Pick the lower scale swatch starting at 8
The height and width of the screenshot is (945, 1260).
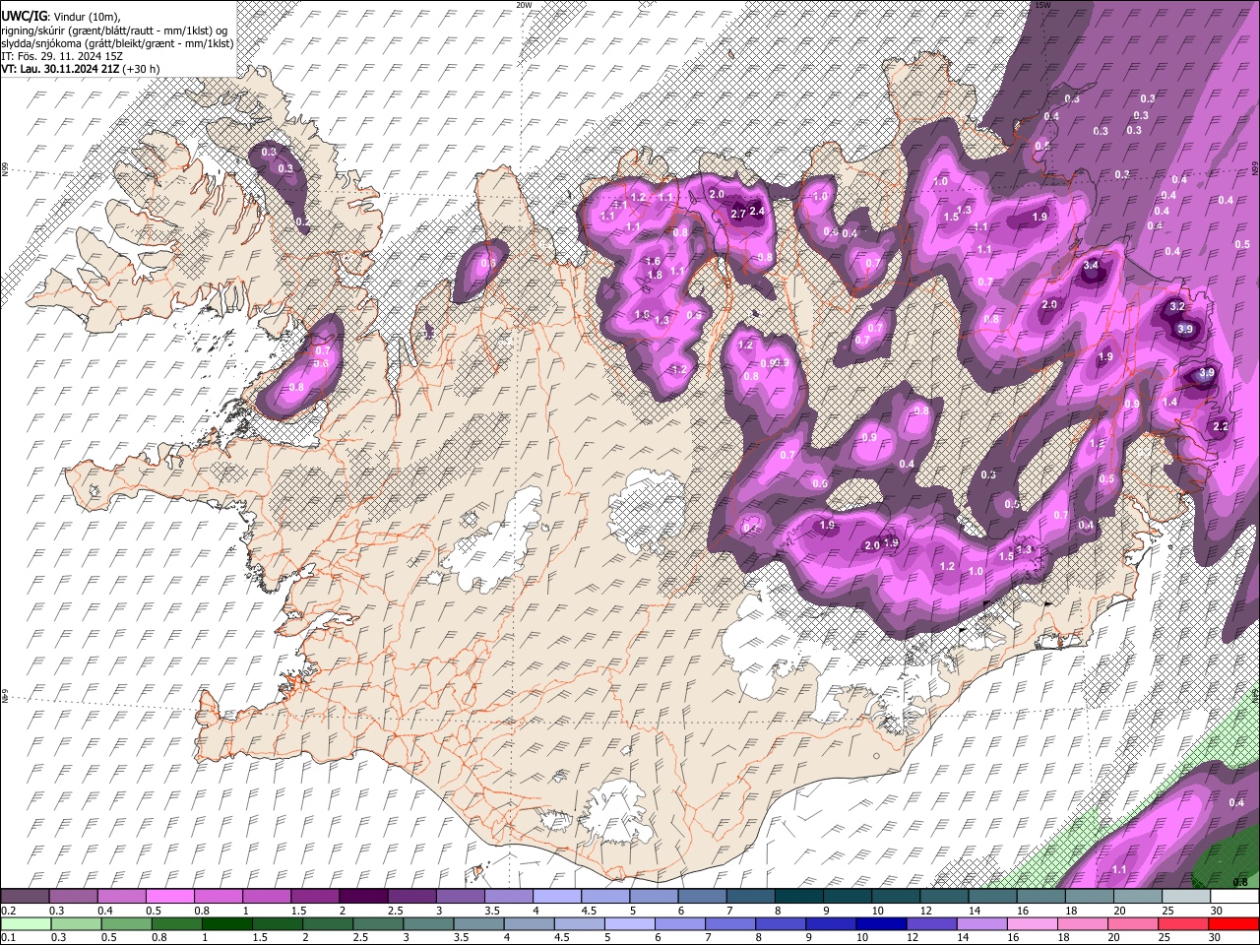[x=779, y=923]
